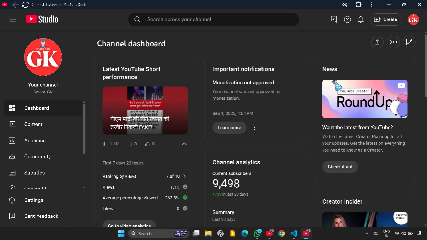Open the Dashboard sidebar item
Screen dimensions: 427x240
tap(43, 108)
